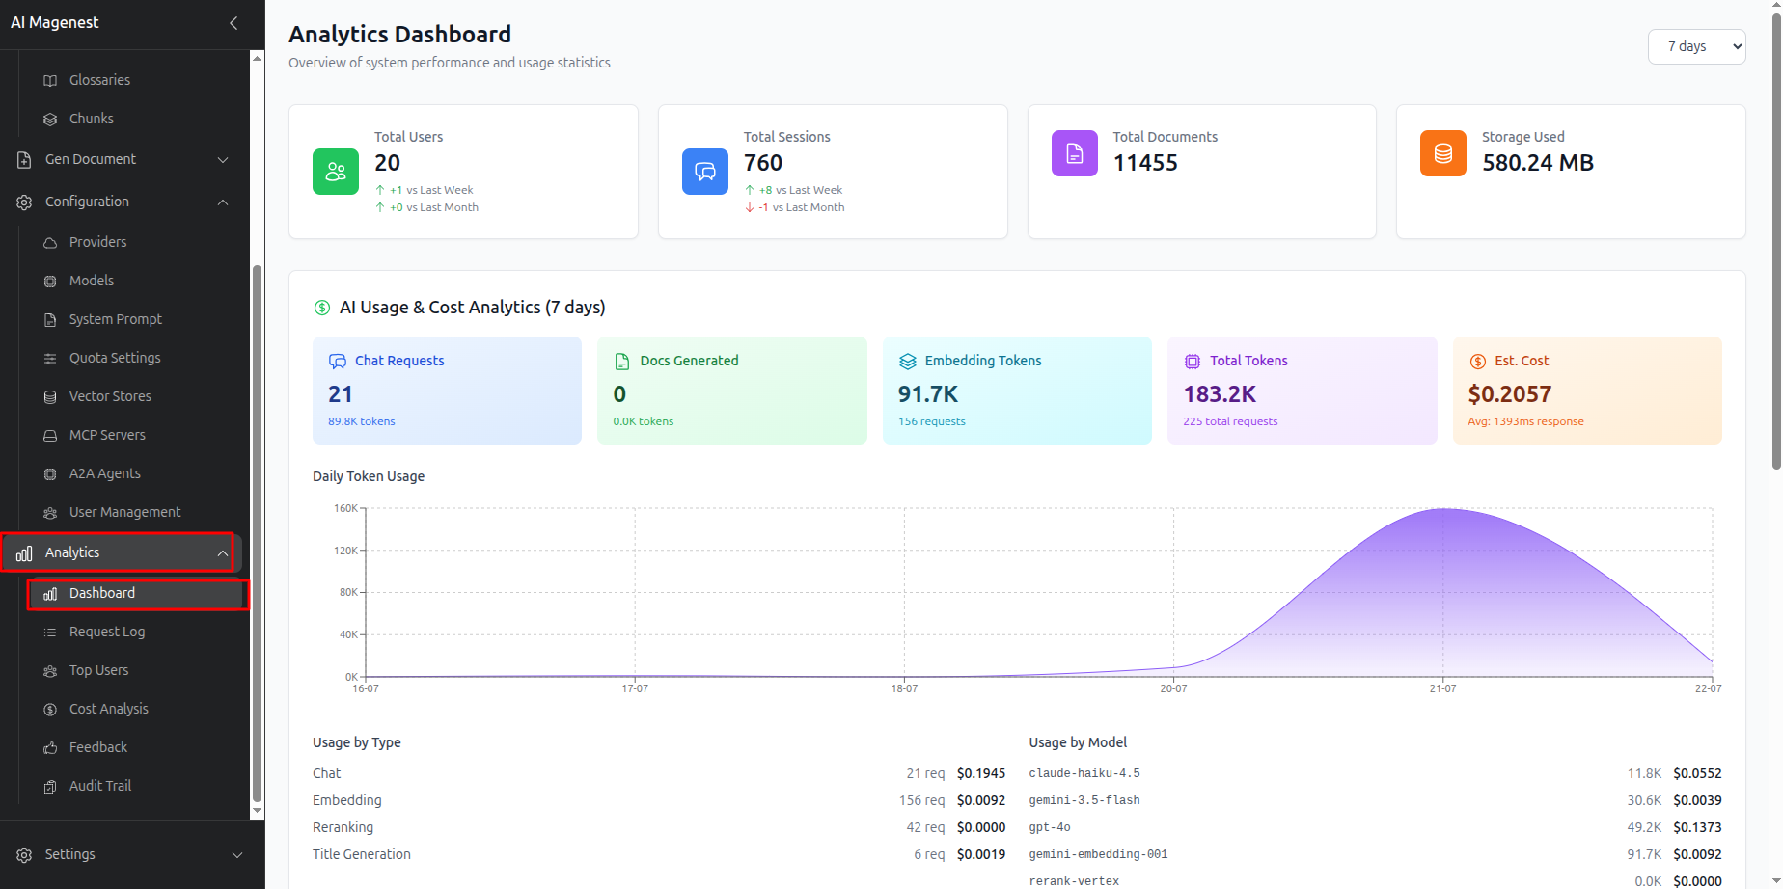
Task: Click the purple Total Documents icon
Action: click(1075, 153)
